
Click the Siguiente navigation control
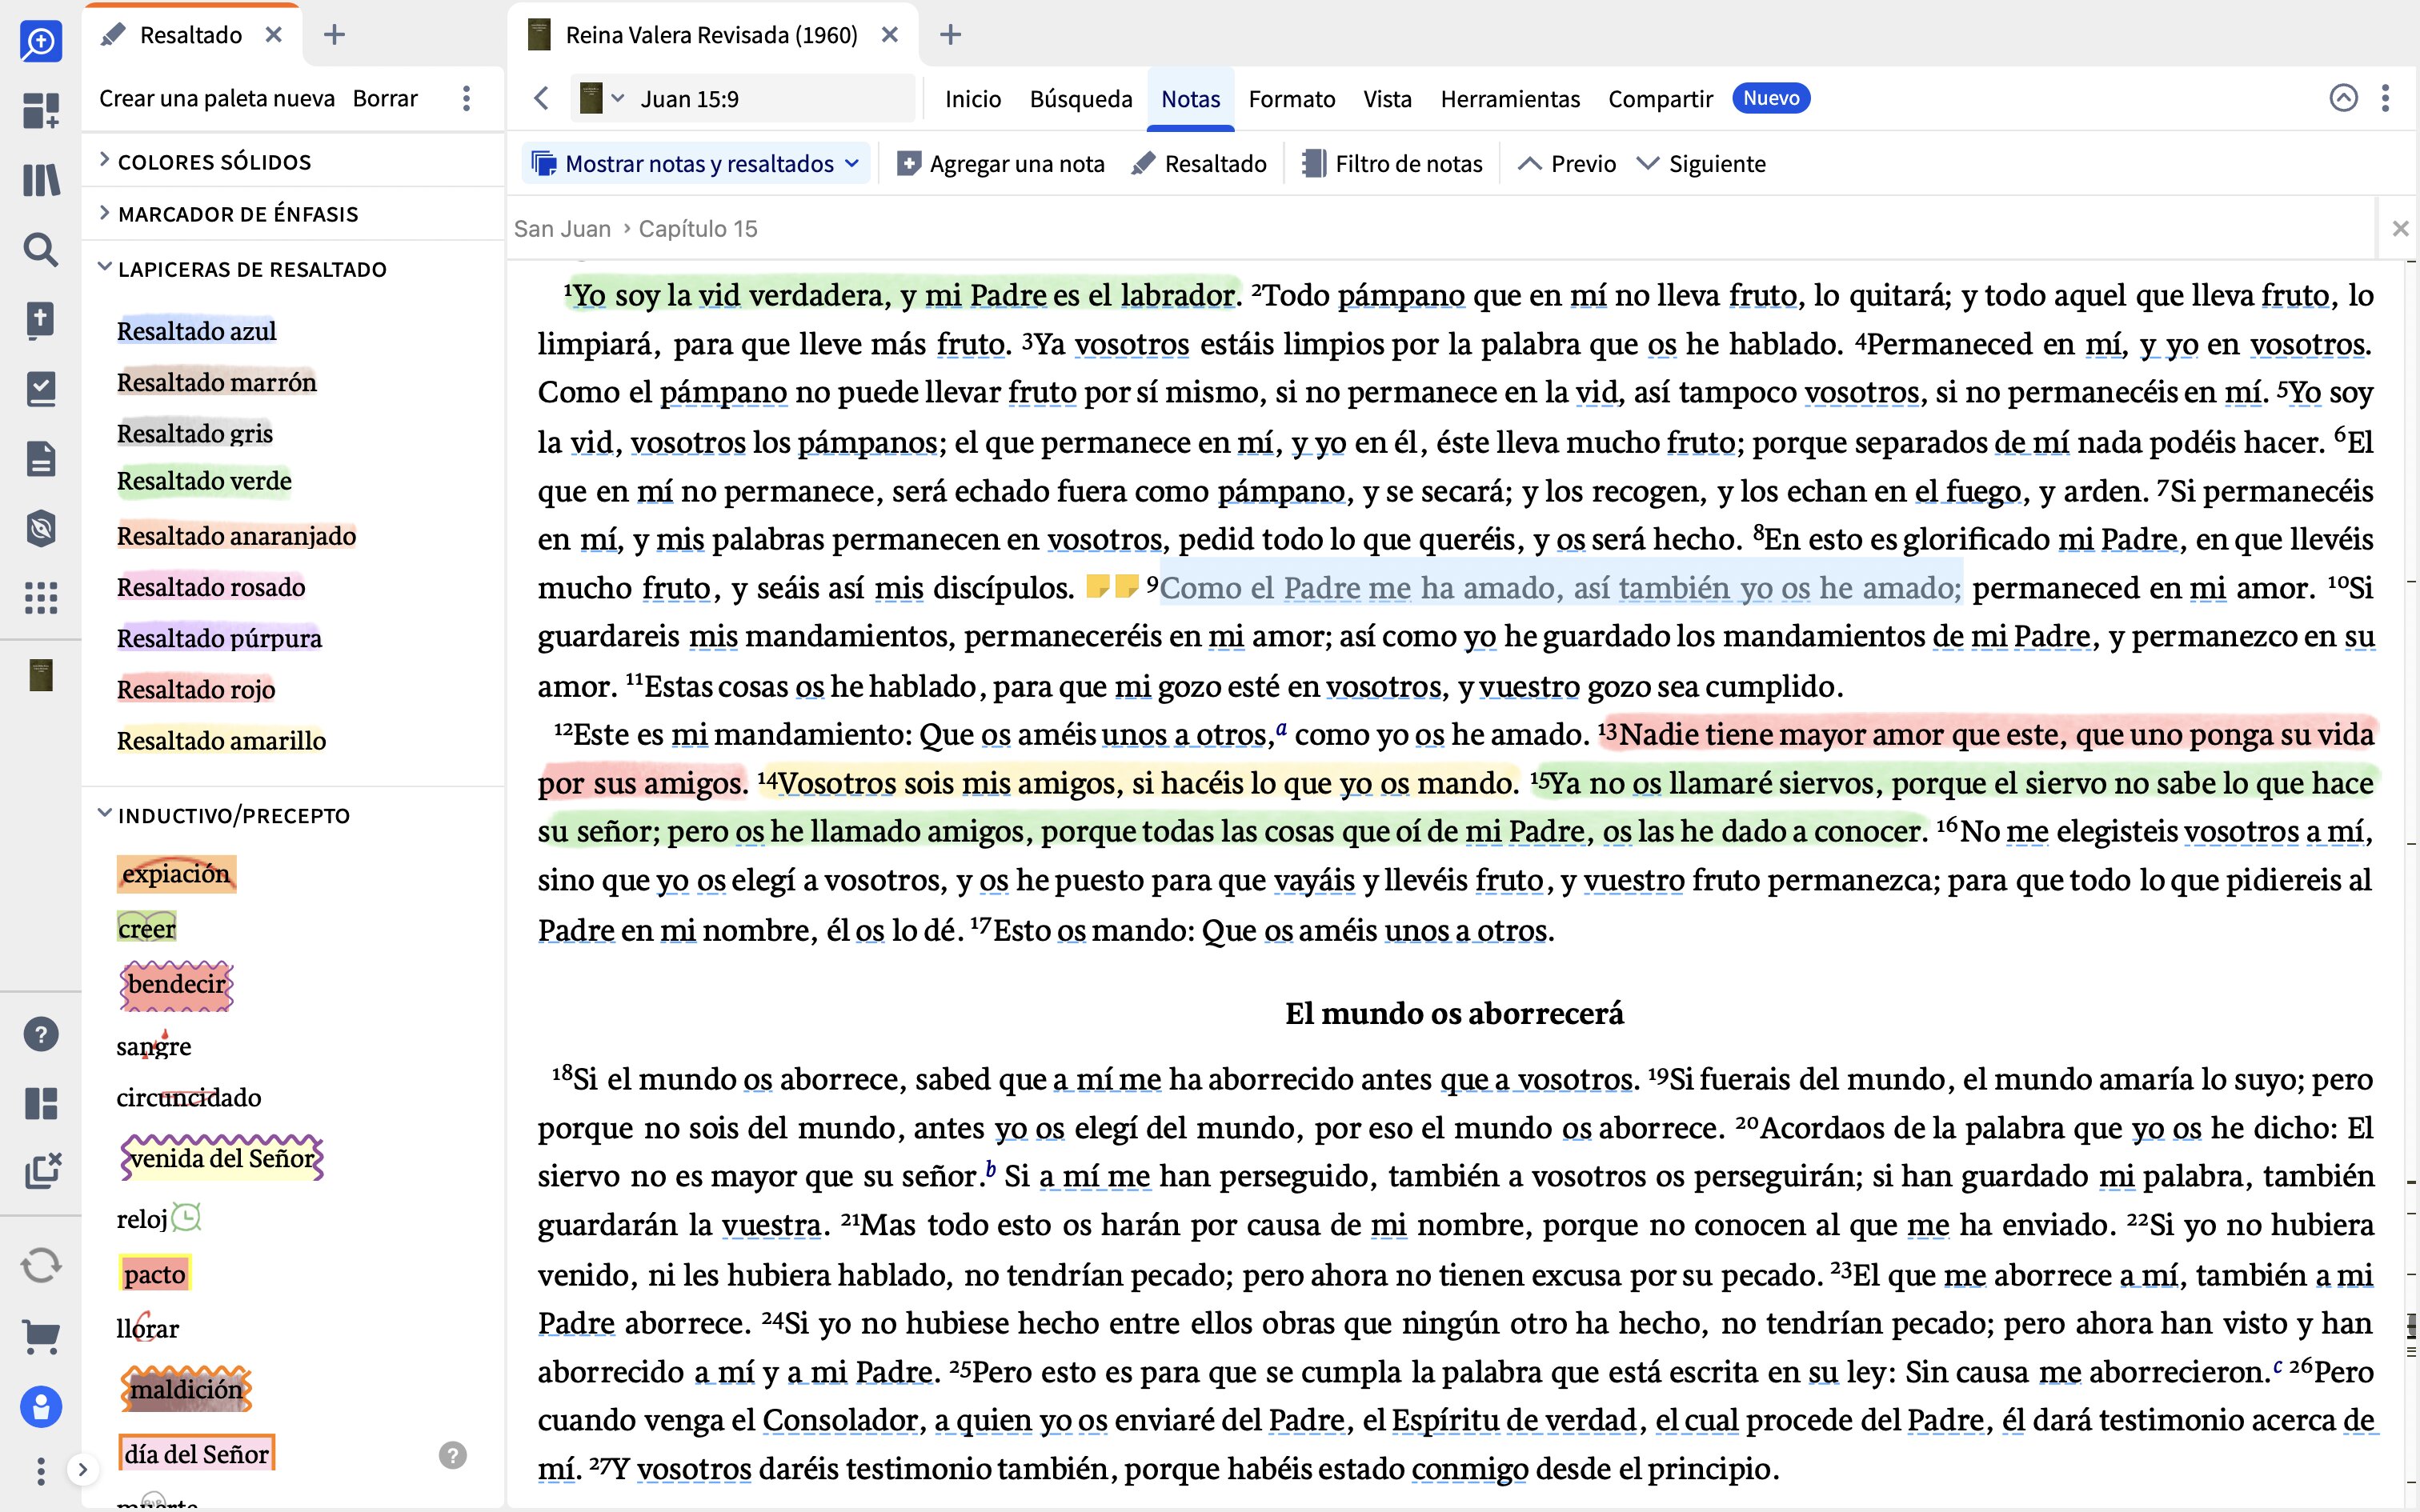(1702, 163)
